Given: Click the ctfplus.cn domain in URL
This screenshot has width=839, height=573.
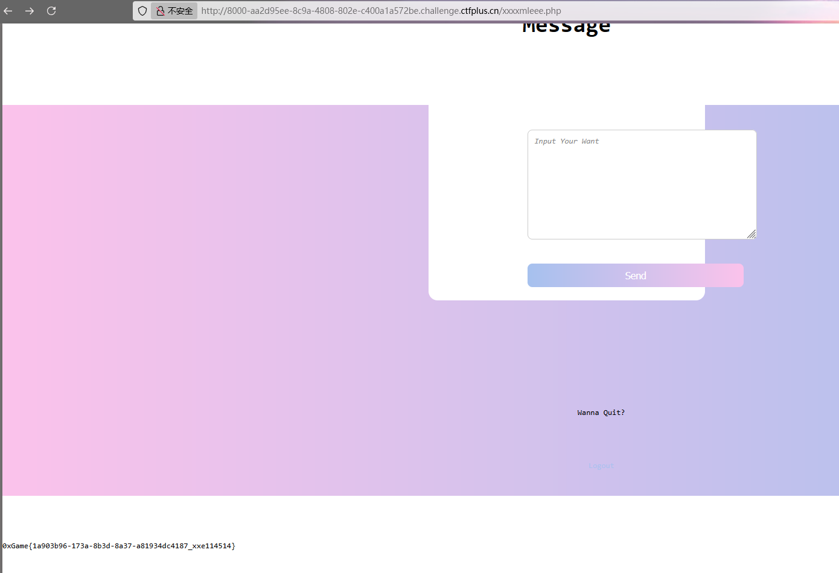Looking at the screenshot, I should coord(479,11).
